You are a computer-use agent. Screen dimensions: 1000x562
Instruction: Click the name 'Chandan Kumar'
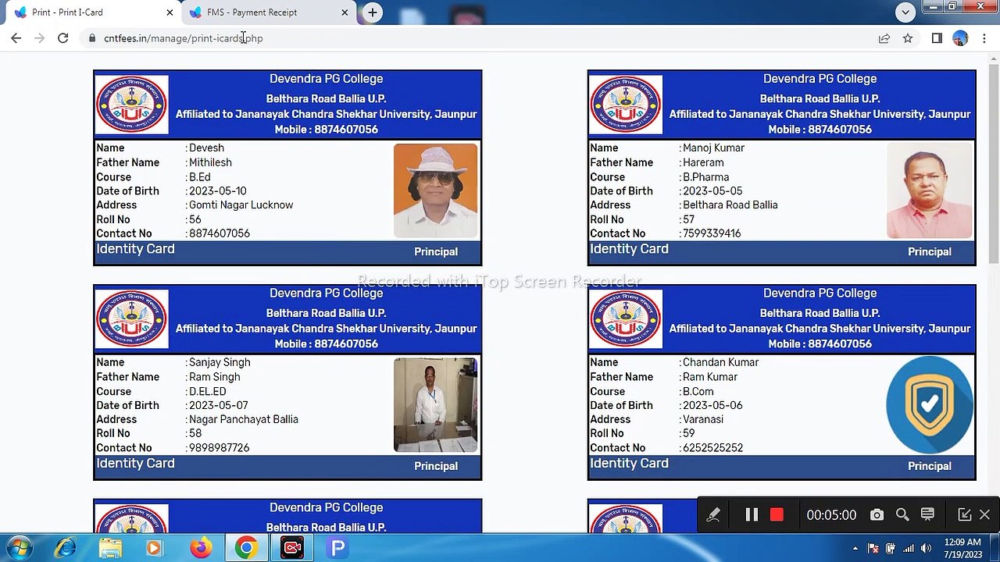pos(720,363)
